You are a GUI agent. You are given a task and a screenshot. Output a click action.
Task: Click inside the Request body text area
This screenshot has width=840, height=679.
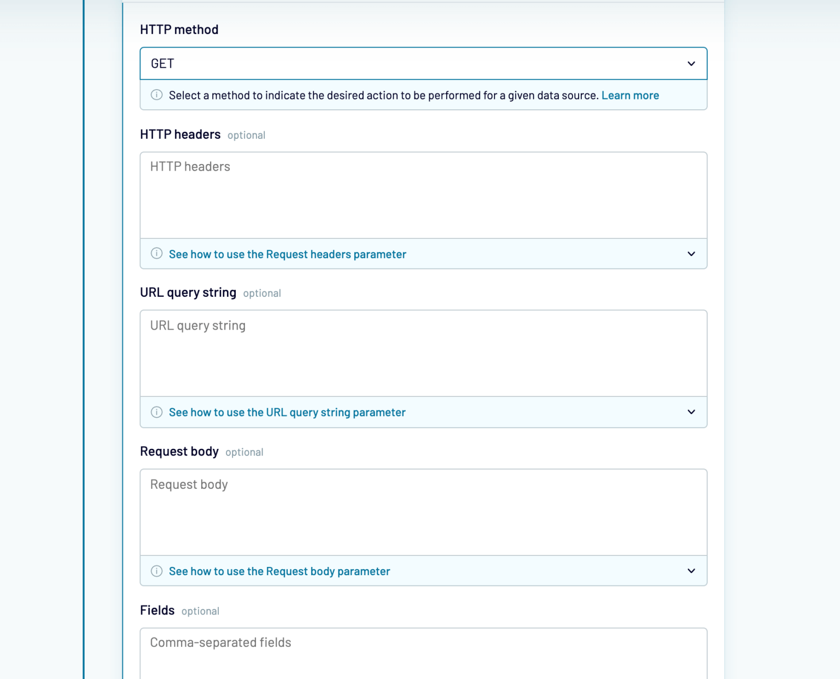(x=423, y=511)
